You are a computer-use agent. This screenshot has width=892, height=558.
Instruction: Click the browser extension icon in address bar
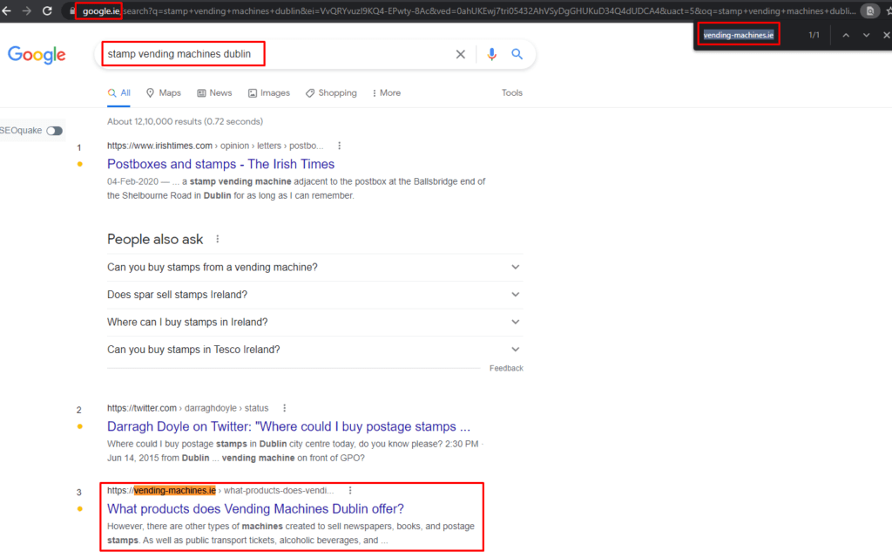click(869, 10)
